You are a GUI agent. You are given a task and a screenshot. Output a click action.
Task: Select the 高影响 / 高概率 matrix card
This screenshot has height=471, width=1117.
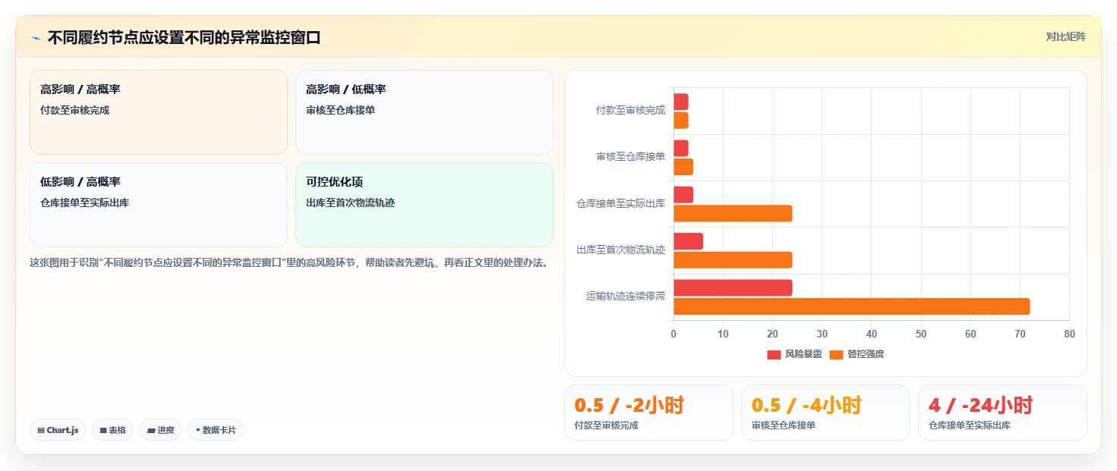pyautogui.click(x=159, y=112)
